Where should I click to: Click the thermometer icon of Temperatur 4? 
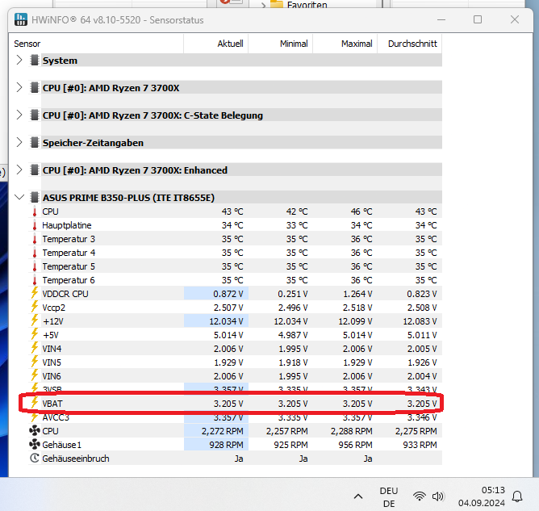click(35, 253)
